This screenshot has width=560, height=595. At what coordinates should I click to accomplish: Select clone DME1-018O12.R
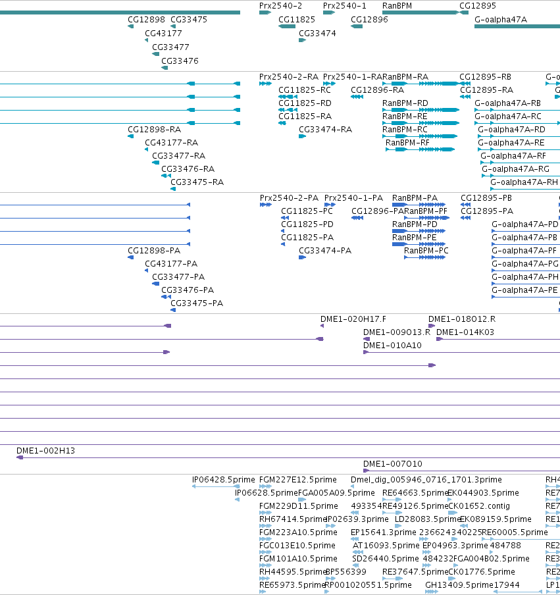click(462, 319)
